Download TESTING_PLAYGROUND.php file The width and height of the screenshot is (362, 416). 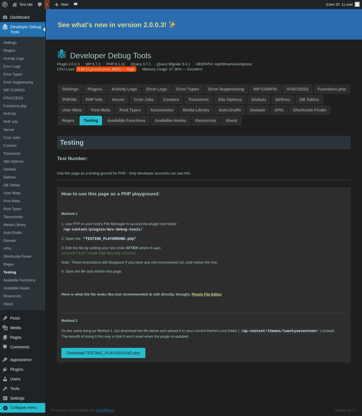103,353
